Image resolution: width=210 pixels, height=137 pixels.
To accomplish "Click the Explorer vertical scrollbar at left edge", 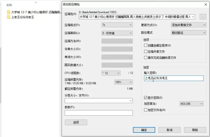I will click(x=1, y=75).
